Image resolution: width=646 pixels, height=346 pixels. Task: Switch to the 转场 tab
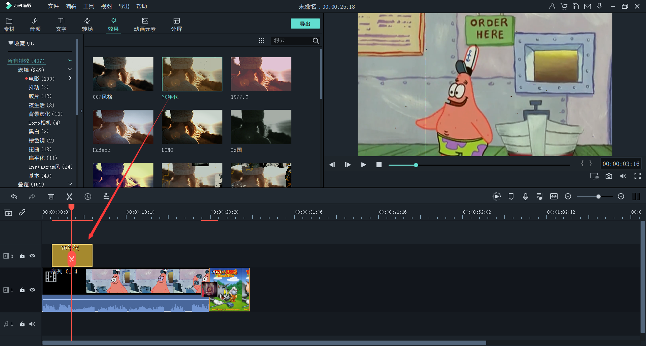coord(87,25)
